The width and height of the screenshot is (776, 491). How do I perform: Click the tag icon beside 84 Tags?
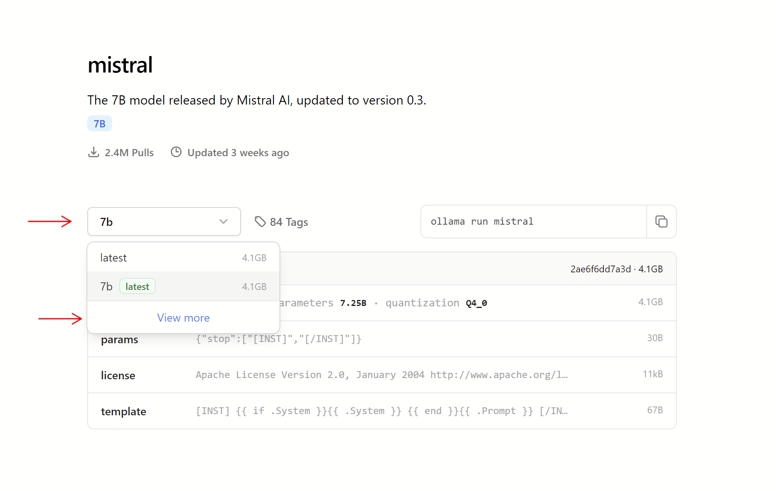[x=260, y=221]
